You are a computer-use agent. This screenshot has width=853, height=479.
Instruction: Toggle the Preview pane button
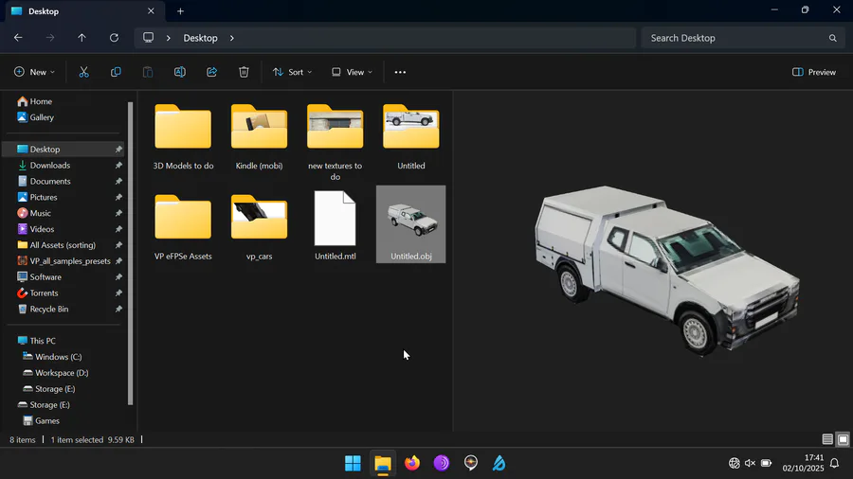[813, 72]
